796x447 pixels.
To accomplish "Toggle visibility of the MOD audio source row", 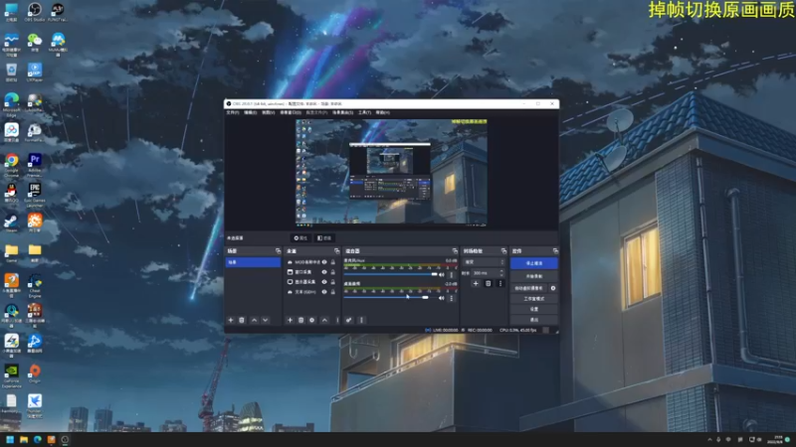I will (x=324, y=262).
